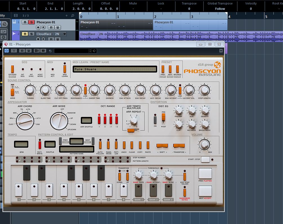This screenshot has width=283, height=224.
Task: Click the d16 group logo icon
Action: [x=217, y=65]
